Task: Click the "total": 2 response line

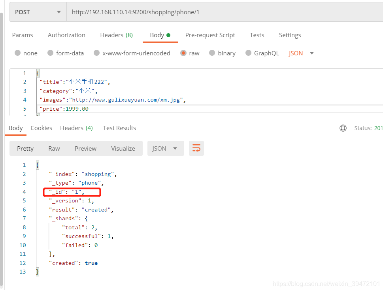Action: pyautogui.click(x=79, y=227)
